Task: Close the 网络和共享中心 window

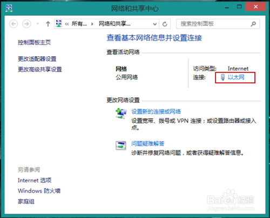Action: tap(255, 7)
